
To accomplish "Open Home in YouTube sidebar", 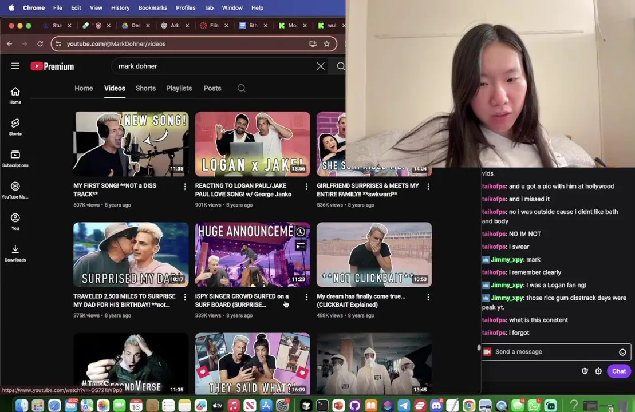I will click(x=15, y=96).
